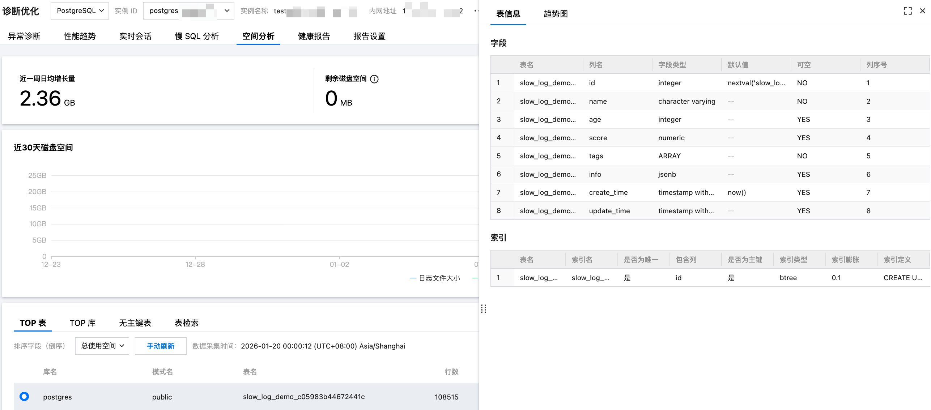The width and height of the screenshot is (931, 410).
Task: Click the 2.36 GB daily growth value
Action: [47, 98]
